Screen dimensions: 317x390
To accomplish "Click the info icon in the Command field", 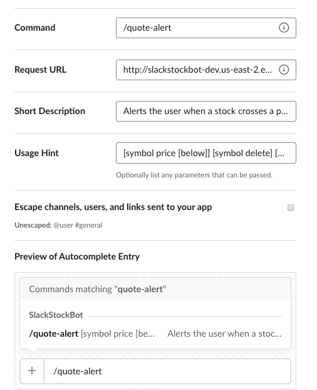I will click(284, 28).
